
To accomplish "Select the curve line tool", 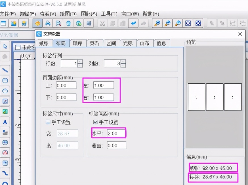I will pos(5,173).
